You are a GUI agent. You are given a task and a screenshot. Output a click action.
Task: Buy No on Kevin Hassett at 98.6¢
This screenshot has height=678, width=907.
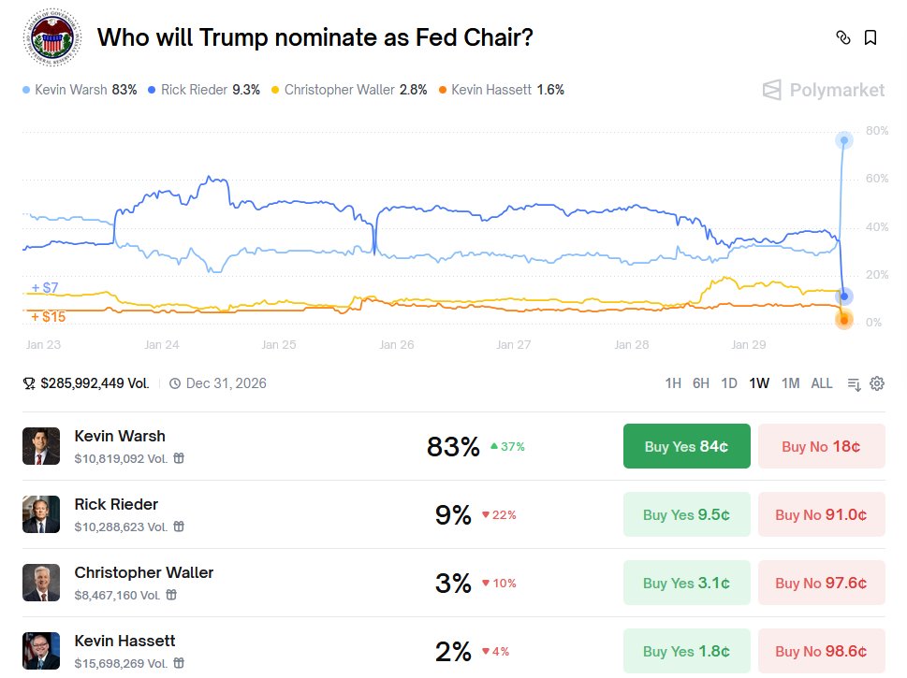(821, 651)
